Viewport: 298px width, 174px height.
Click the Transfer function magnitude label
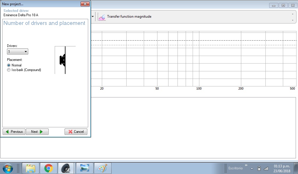pyautogui.click(x=129, y=17)
